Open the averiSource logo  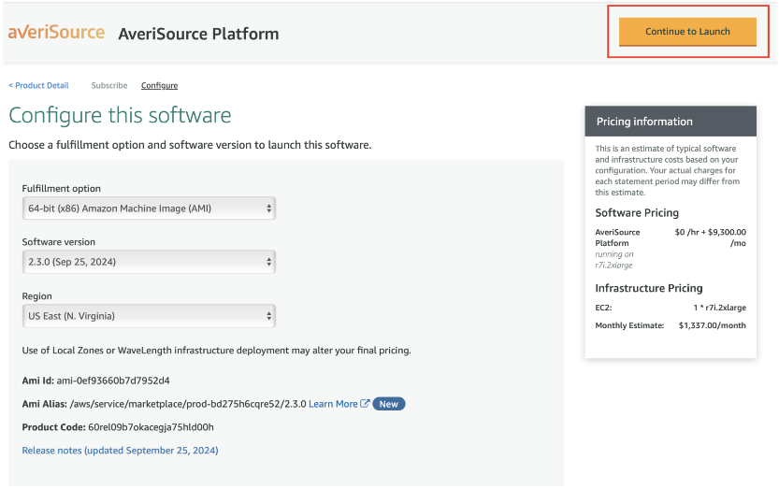[56, 33]
